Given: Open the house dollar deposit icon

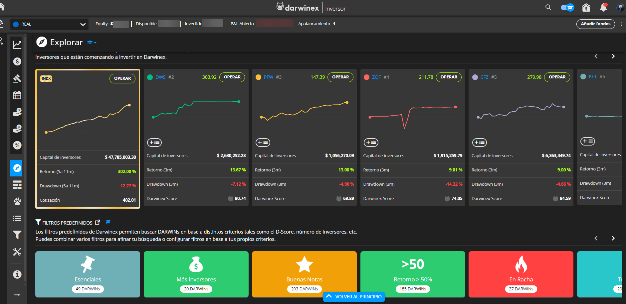Looking at the screenshot, I should [586, 7].
